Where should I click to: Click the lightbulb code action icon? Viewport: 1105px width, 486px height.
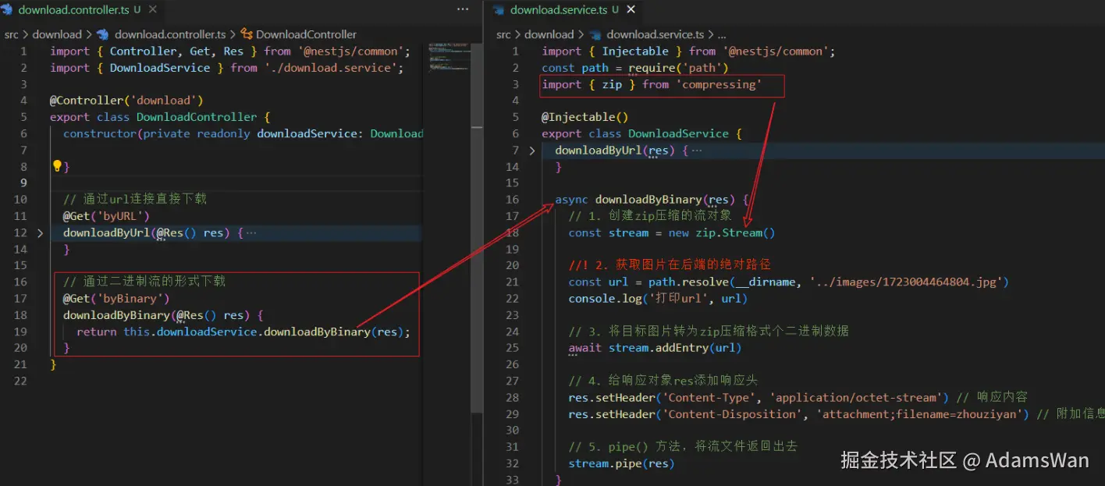tap(56, 166)
